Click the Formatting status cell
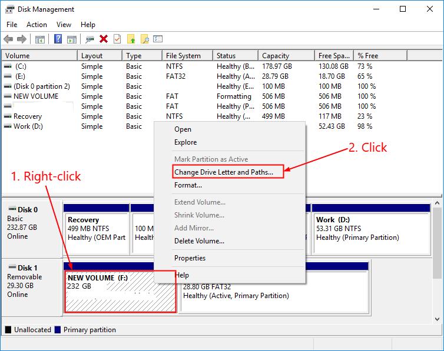 (x=234, y=96)
